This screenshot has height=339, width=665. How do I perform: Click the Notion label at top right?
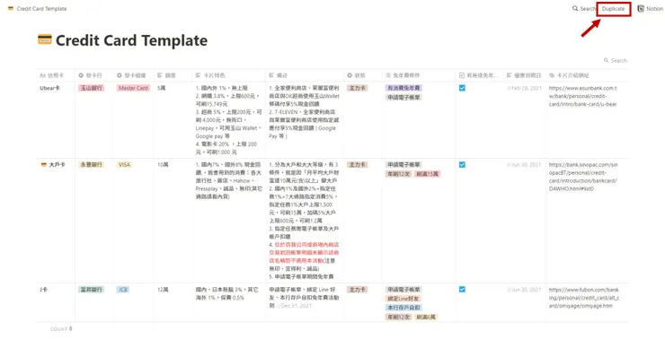654,8
